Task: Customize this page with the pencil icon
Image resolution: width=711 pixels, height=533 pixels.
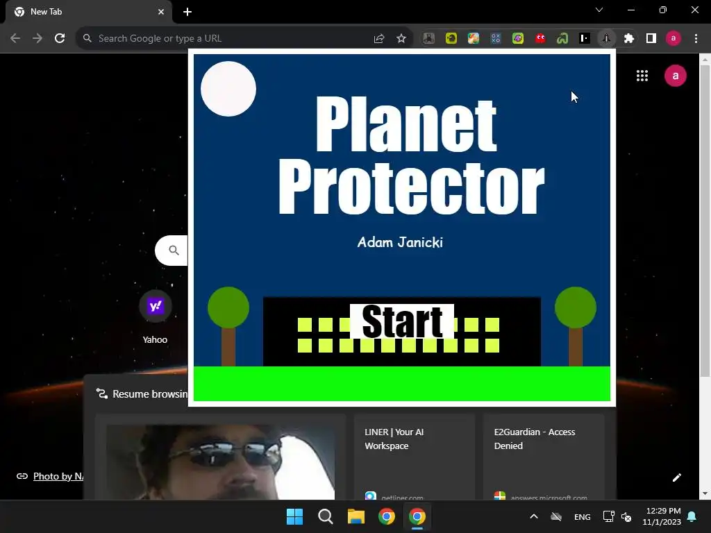Action: coord(676,477)
